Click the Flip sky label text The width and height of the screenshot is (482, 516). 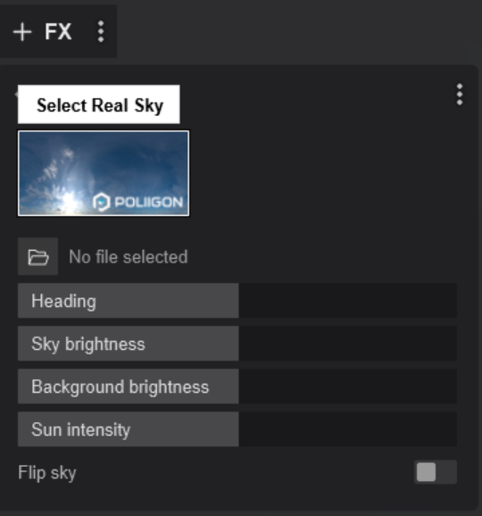click(47, 472)
